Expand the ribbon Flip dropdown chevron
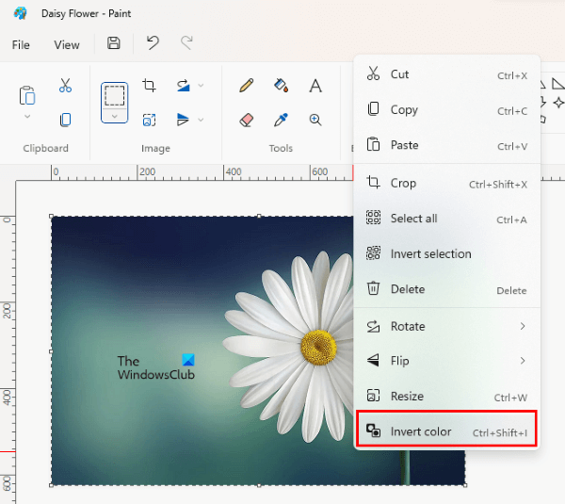 [202, 120]
